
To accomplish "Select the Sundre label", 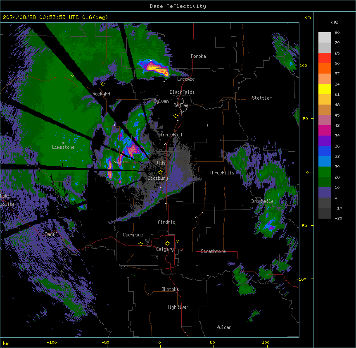I will tap(121, 162).
